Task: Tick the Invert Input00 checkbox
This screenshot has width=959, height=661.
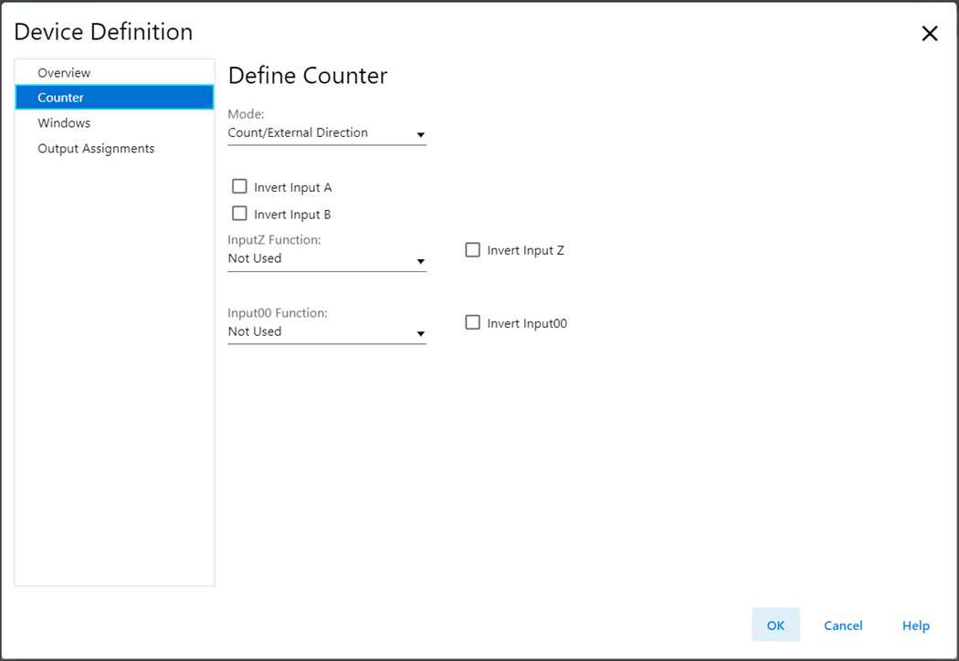Action: pos(472,322)
